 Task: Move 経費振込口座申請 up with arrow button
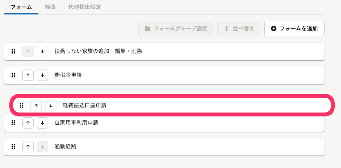point(36,106)
